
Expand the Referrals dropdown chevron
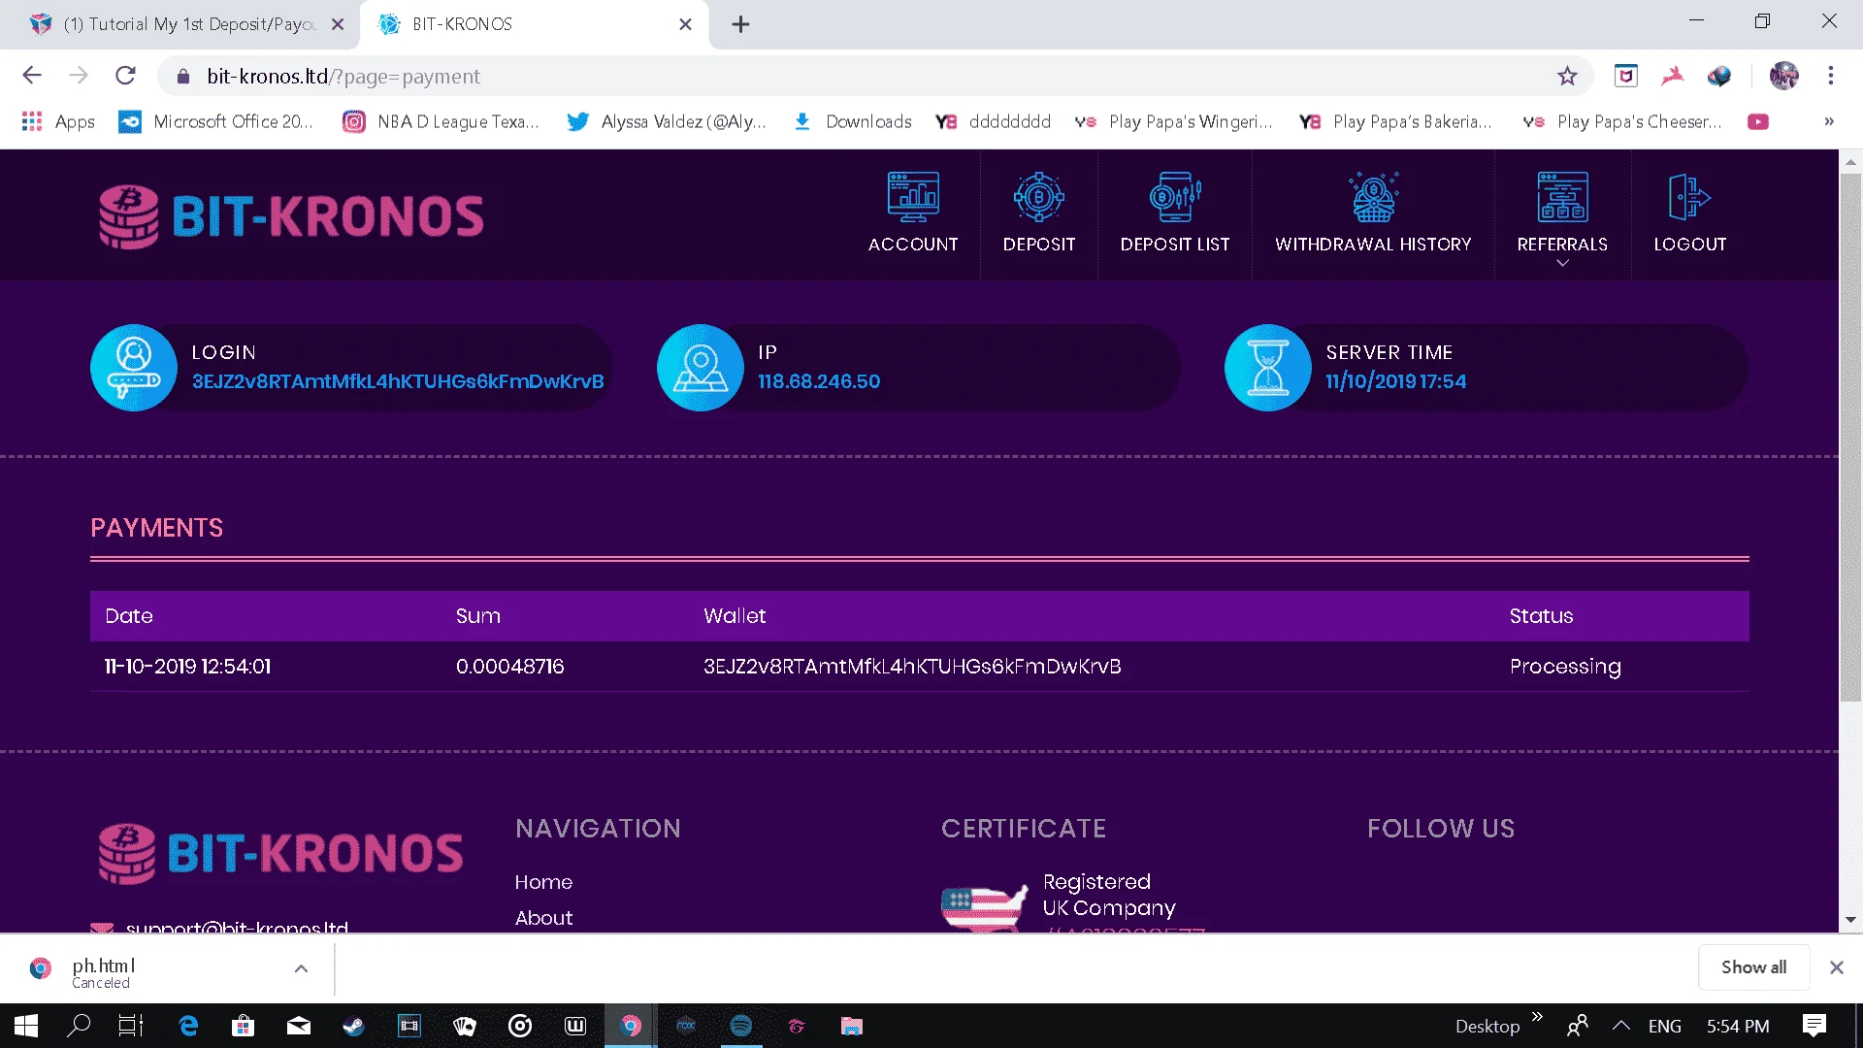tap(1562, 263)
